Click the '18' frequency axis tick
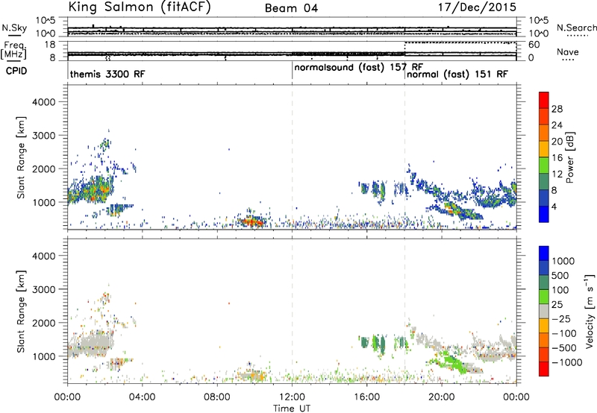 pyautogui.click(x=49, y=45)
